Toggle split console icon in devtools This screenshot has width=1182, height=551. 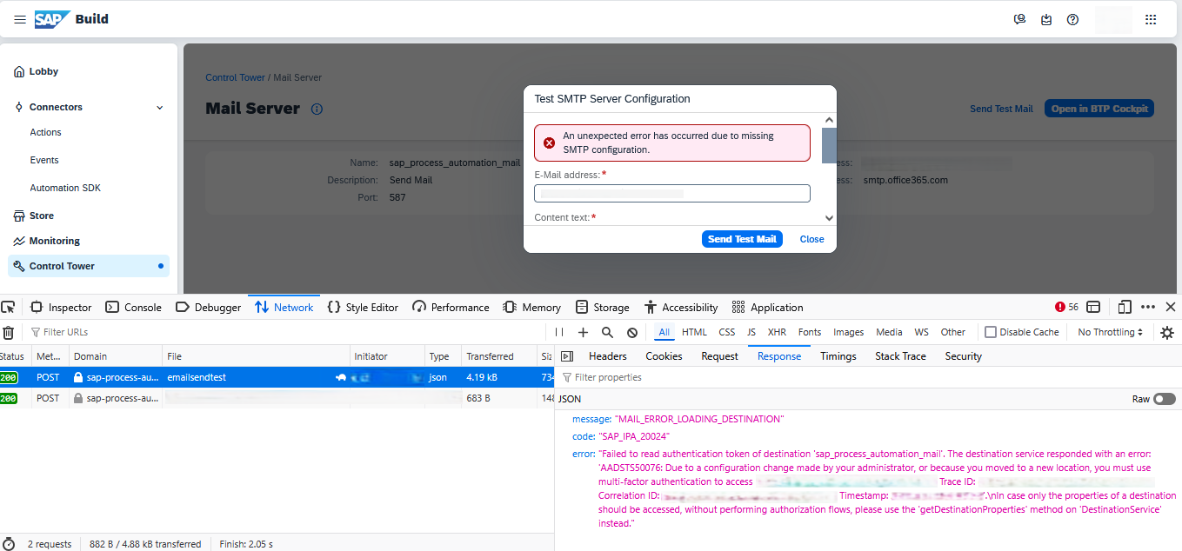(1094, 307)
